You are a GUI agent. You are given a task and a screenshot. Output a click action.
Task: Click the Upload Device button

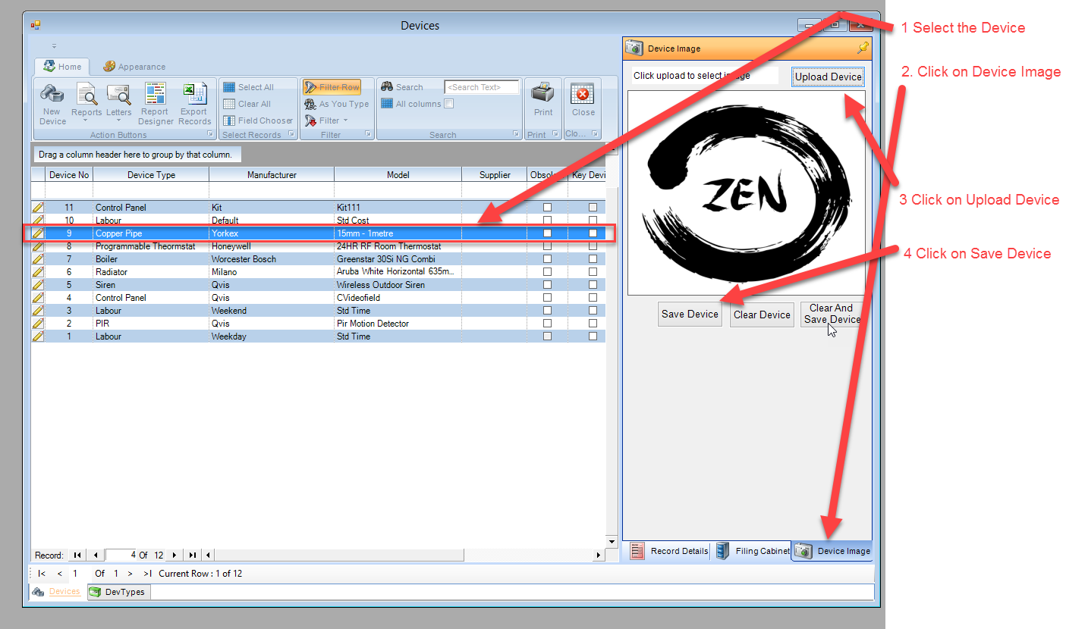point(828,77)
